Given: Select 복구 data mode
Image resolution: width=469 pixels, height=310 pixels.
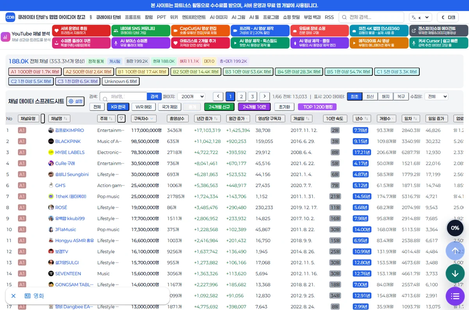Looking at the screenshot, I should 401,96.
